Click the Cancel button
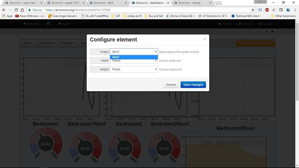This screenshot has height=168, width=299. pos(171,85)
